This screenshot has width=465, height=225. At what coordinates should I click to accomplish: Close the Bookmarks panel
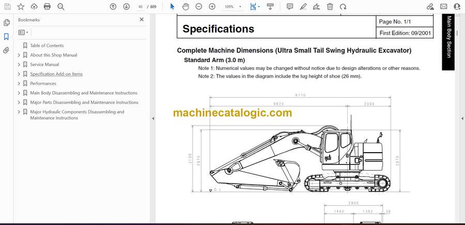pos(142,20)
